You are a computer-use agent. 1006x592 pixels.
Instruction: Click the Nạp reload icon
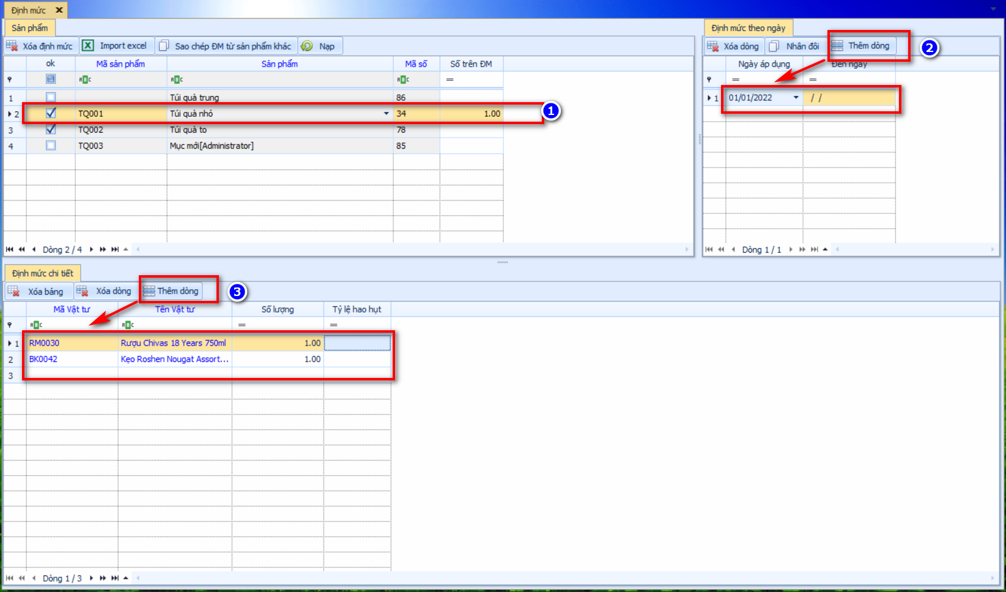[307, 46]
